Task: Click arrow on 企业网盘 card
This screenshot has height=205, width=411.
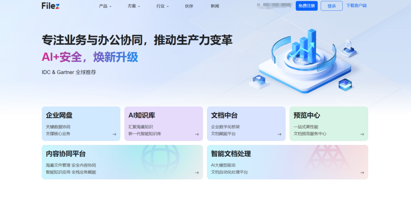Action: pos(114,134)
